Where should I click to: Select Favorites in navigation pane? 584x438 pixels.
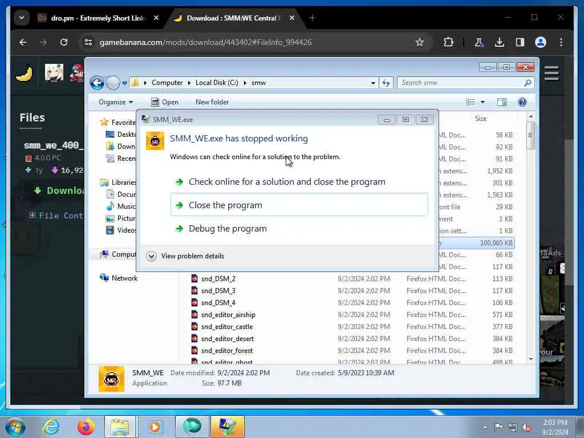pyautogui.click(x=123, y=122)
